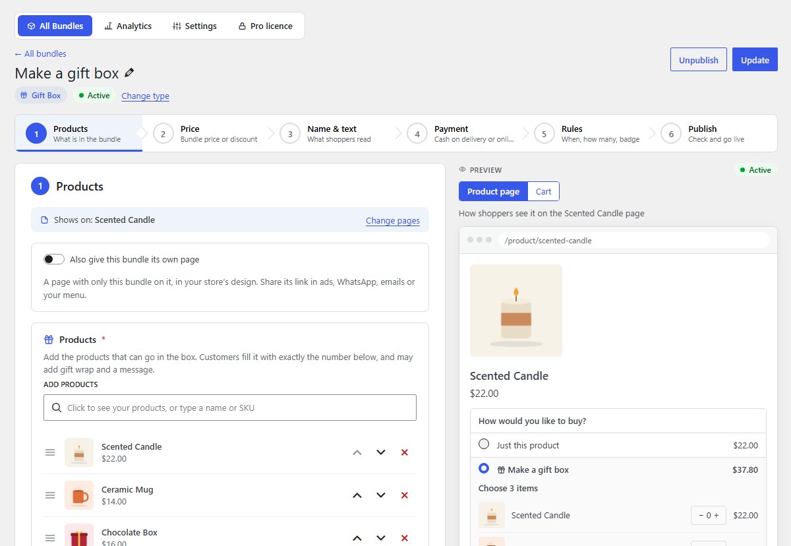
Task: Open the Pro licence tab
Action: tap(265, 26)
